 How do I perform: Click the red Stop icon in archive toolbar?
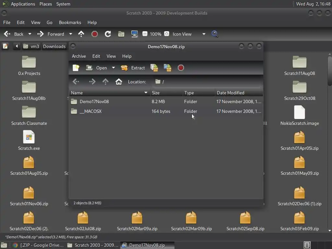pyautogui.click(x=181, y=68)
